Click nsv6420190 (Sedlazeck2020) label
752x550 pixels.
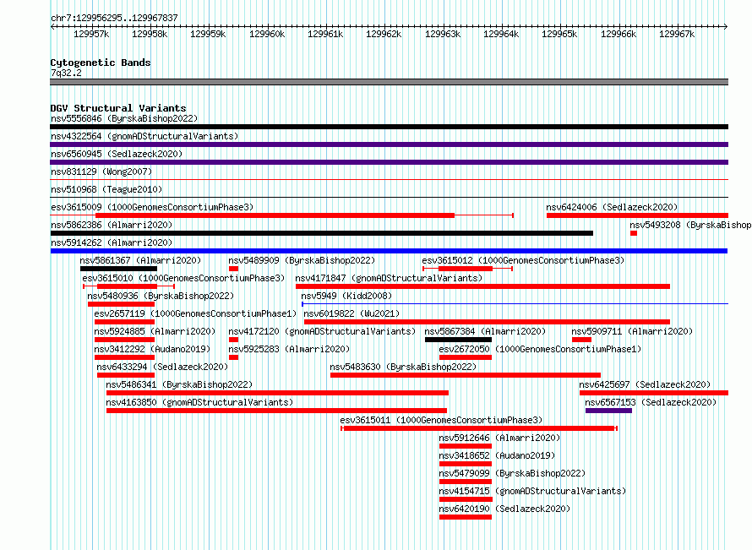coord(505,509)
